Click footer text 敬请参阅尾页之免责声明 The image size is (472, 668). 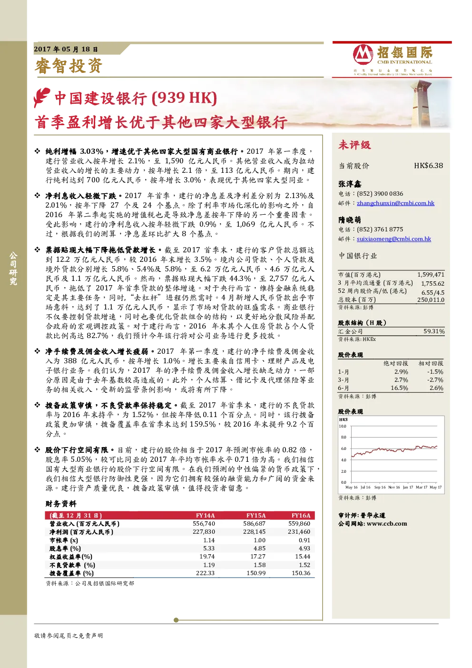(x=69, y=636)
